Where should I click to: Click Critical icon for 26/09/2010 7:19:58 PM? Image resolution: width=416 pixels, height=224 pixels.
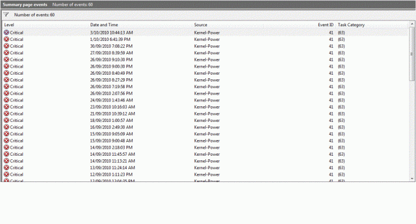tap(6, 86)
